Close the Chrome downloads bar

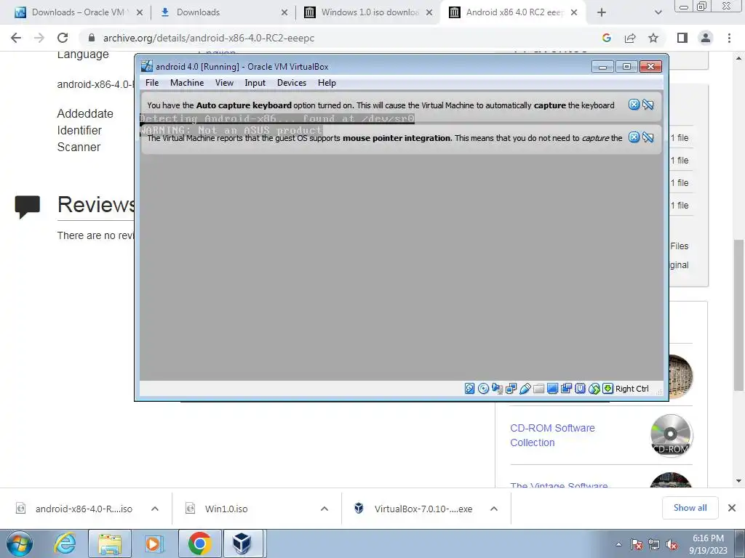pyautogui.click(x=732, y=508)
